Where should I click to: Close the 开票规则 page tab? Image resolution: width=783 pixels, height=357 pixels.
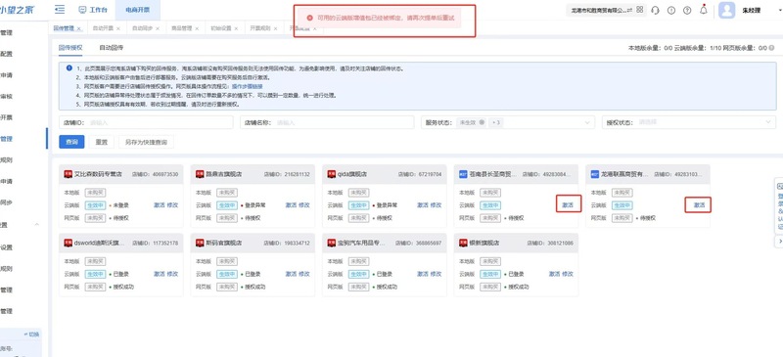click(x=276, y=29)
